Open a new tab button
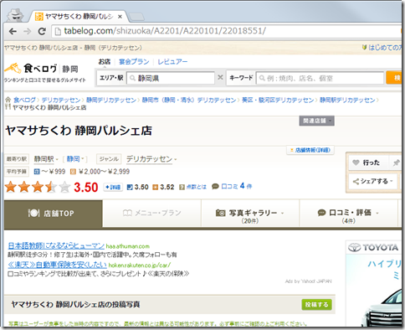Viewport: 405px width, 330px height. coord(137,17)
